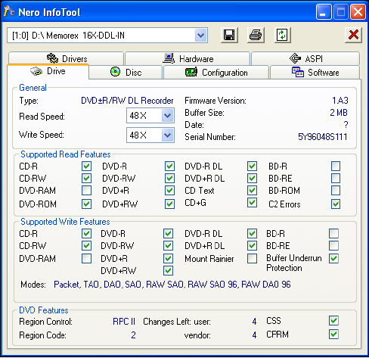This screenshot has width=369, height=358.
Task: Click user Changes Left value 4
Action: pos(254,322)
